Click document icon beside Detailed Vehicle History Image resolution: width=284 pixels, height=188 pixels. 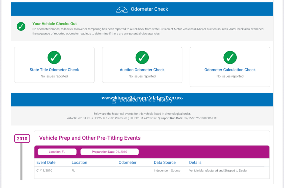[114, 100]
